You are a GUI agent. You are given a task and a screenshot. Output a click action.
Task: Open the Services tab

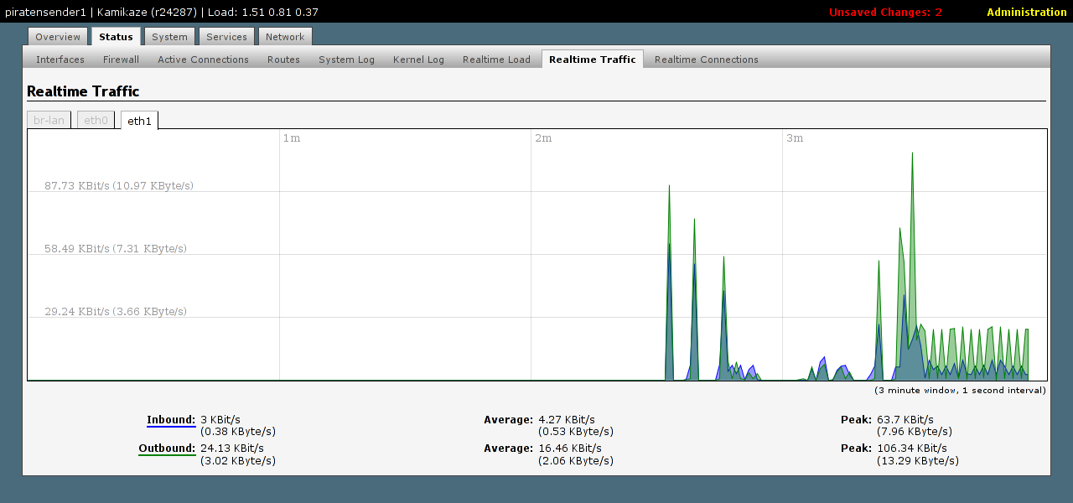[x=226, y=37]
